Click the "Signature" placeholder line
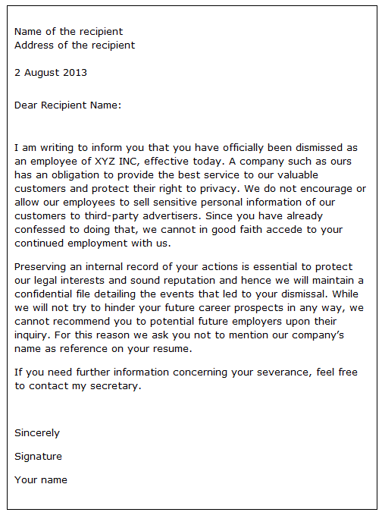382x528 pixels. (38, 457)
